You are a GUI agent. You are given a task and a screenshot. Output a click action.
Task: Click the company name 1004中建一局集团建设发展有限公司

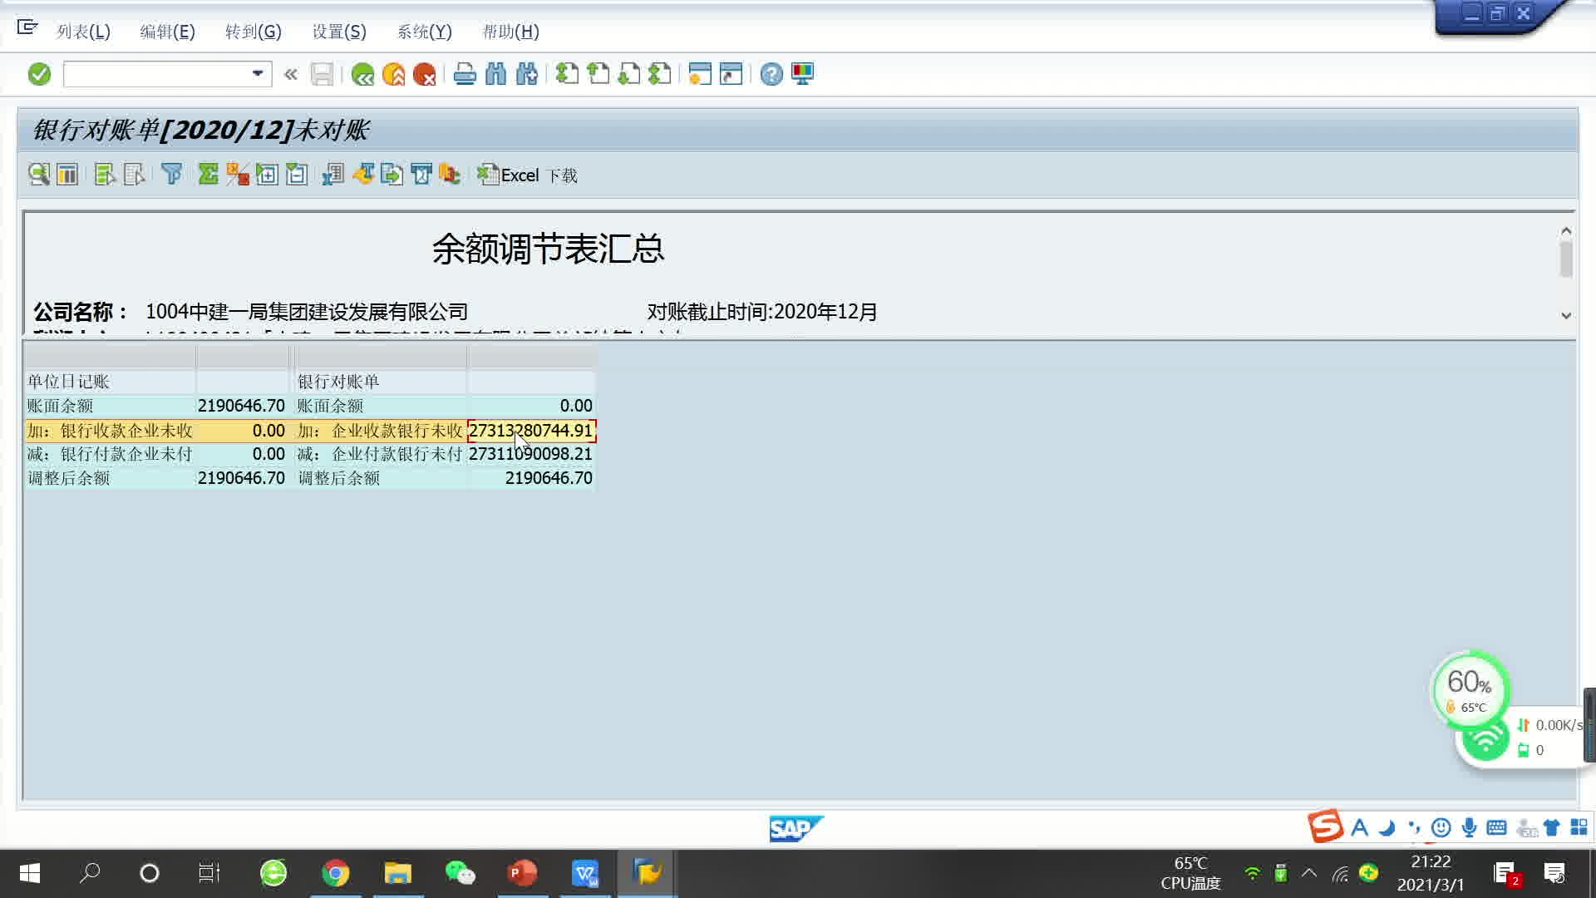(x=307, y=312)
